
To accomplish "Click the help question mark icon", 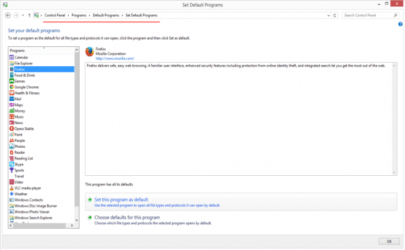I will (x=400, y=24).
